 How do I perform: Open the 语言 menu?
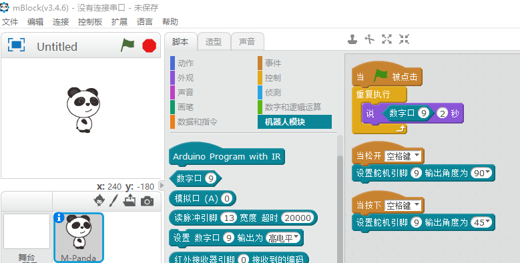coord(145,22)
